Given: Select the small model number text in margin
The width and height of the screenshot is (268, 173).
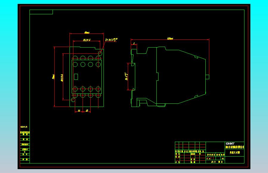Looking at the screenshot, I should [24, 127].
